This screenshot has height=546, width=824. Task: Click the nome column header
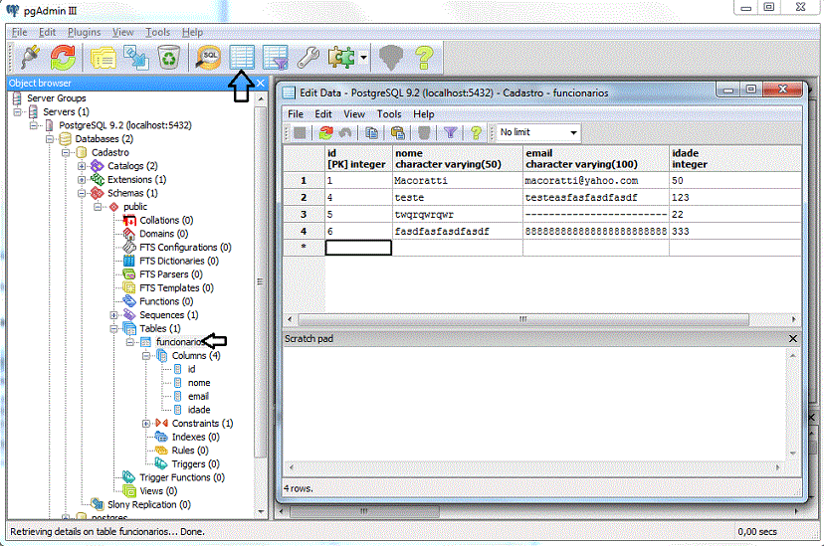point(457,158)
